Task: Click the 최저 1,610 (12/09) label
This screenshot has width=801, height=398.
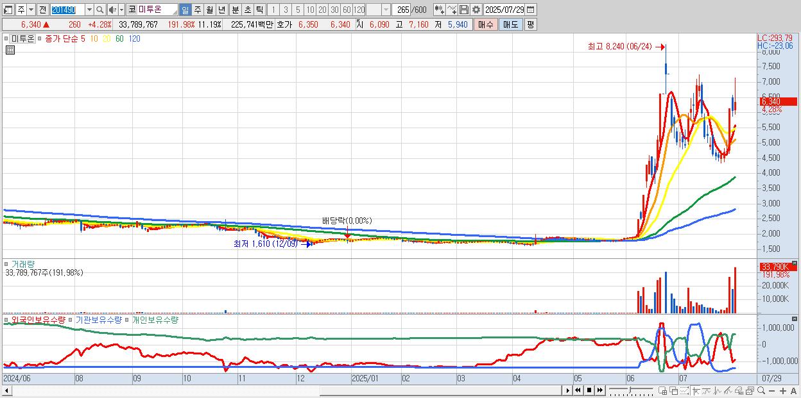Action: click(265, 244)
